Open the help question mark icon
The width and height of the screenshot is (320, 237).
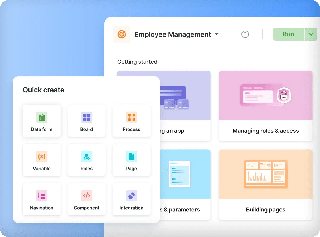tap(245, 34)
